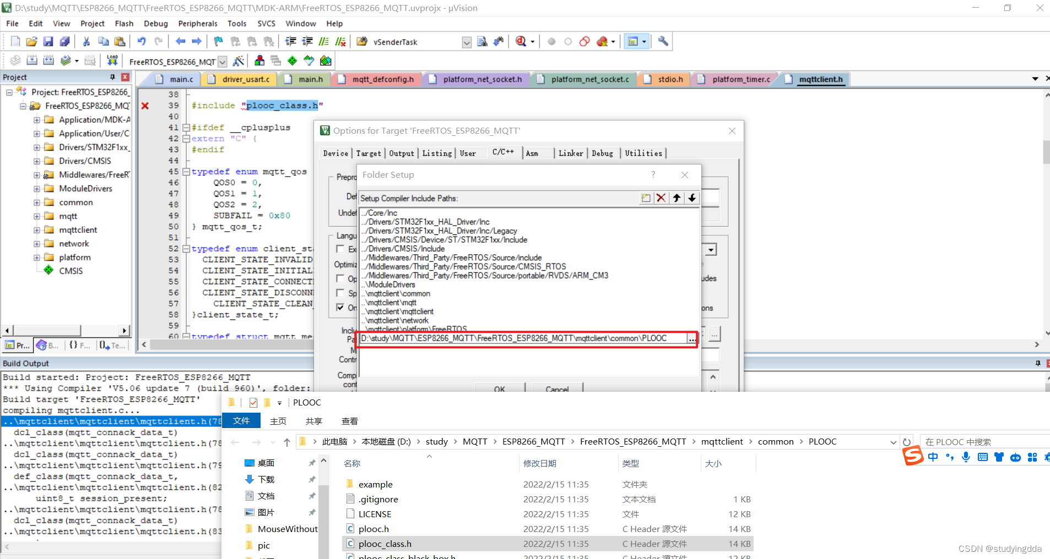Click the New file toolbar icon

[15, 41]
